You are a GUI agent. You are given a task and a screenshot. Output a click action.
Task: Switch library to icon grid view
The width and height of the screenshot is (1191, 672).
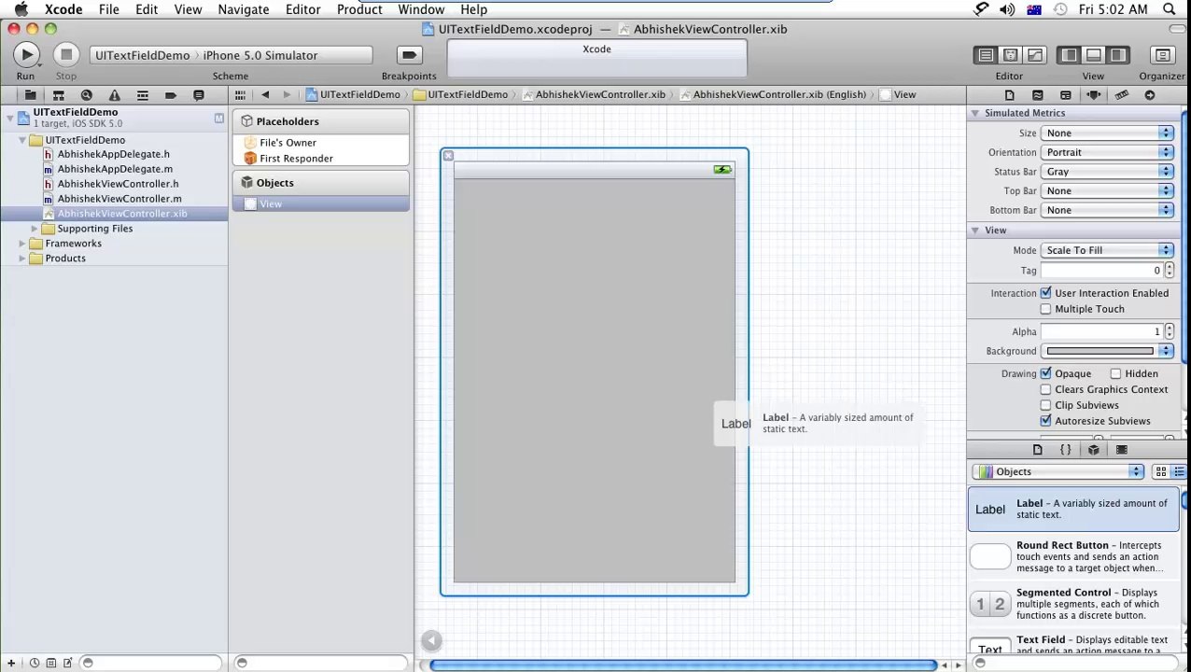pos(1160,471)
